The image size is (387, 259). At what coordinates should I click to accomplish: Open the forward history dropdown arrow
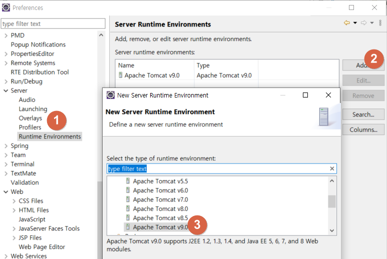(372, 23)
